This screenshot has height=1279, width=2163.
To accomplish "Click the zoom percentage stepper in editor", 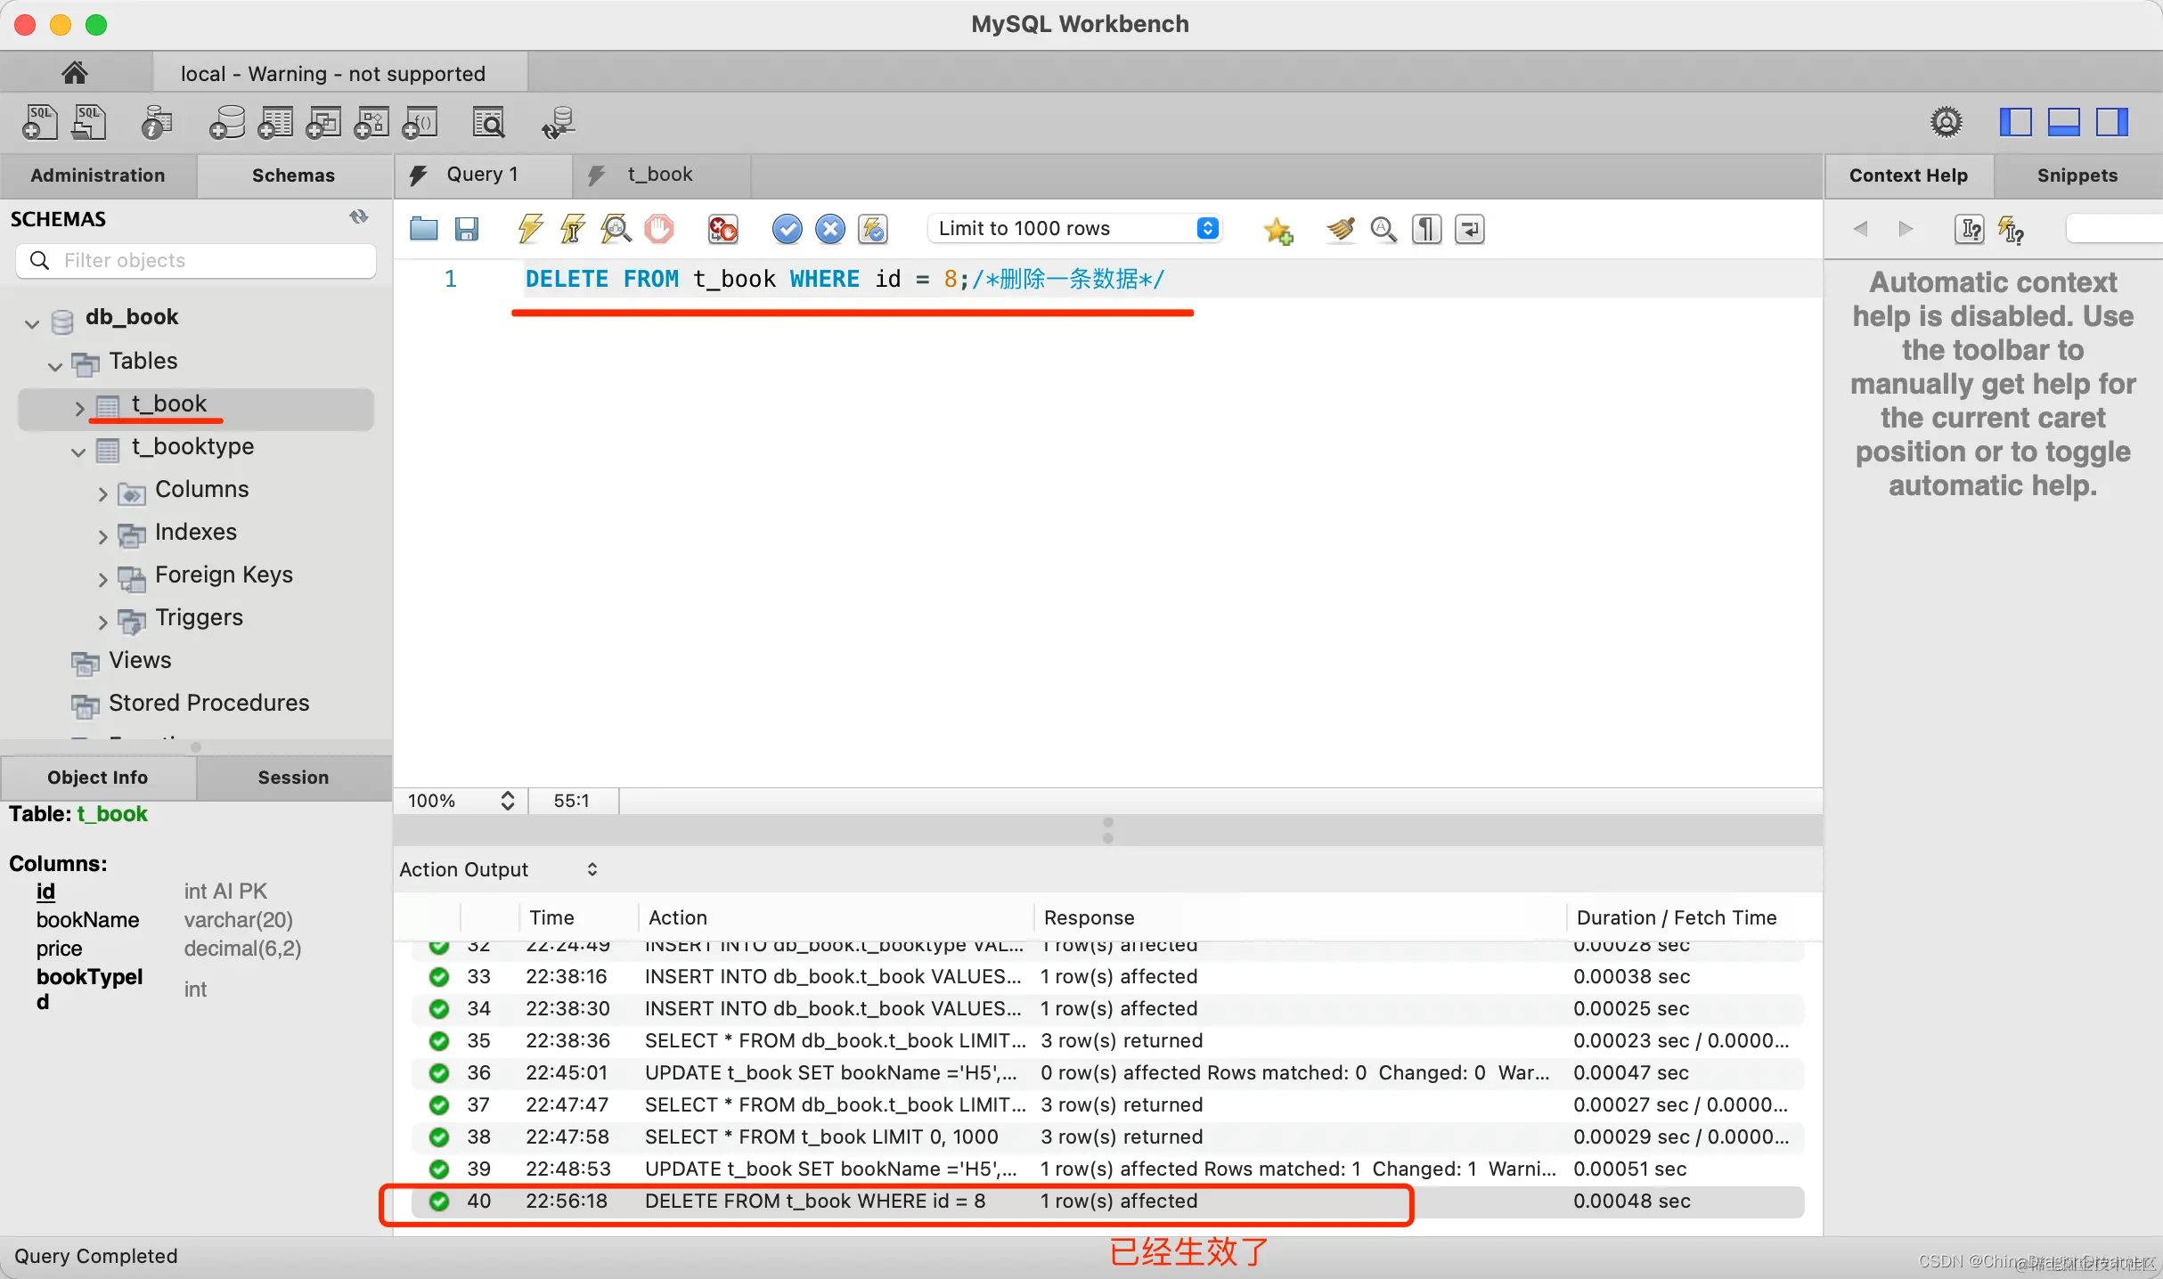I will point(507,801).
